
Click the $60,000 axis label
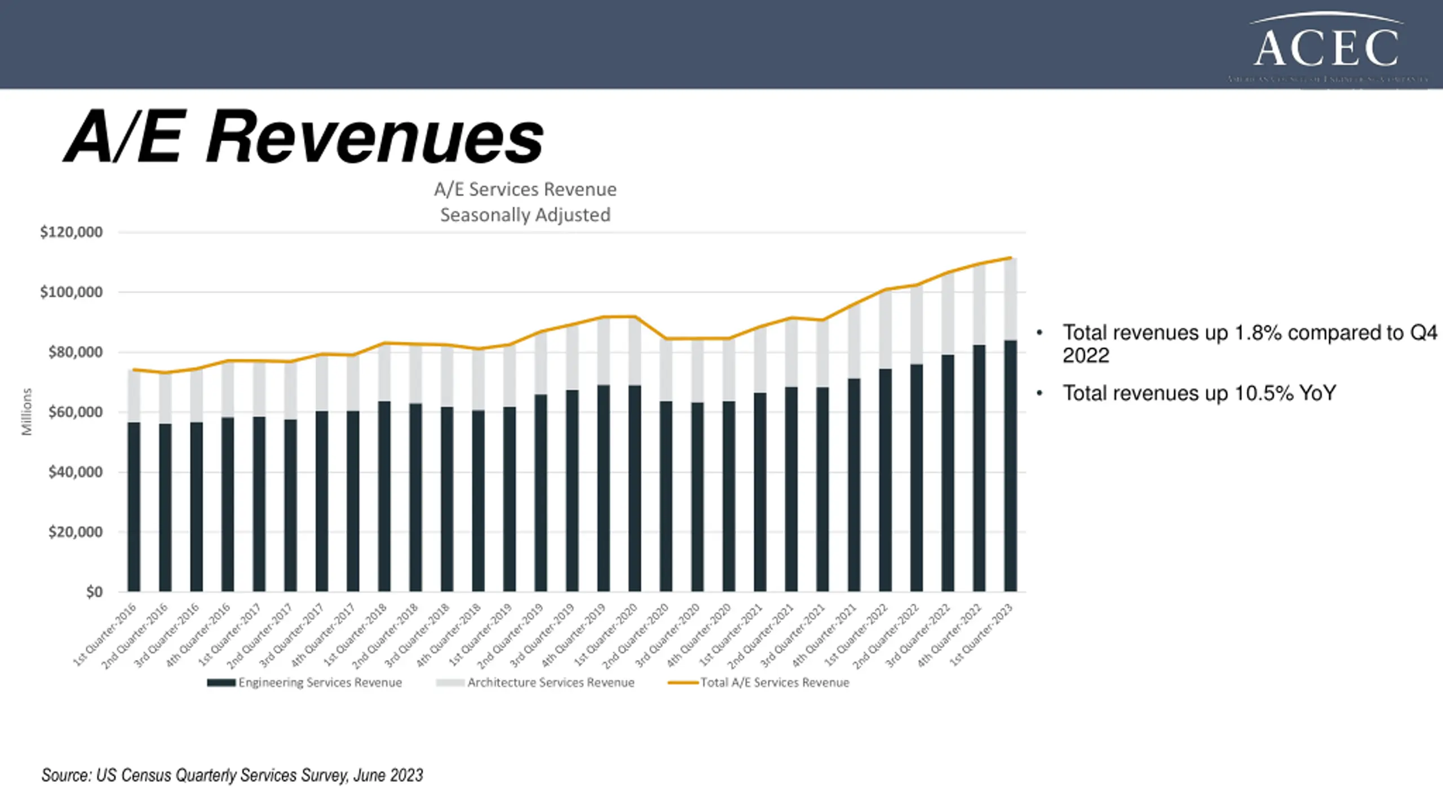pos(75,412)
